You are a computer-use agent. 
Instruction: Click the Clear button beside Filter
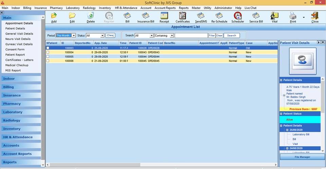[219, 36]
